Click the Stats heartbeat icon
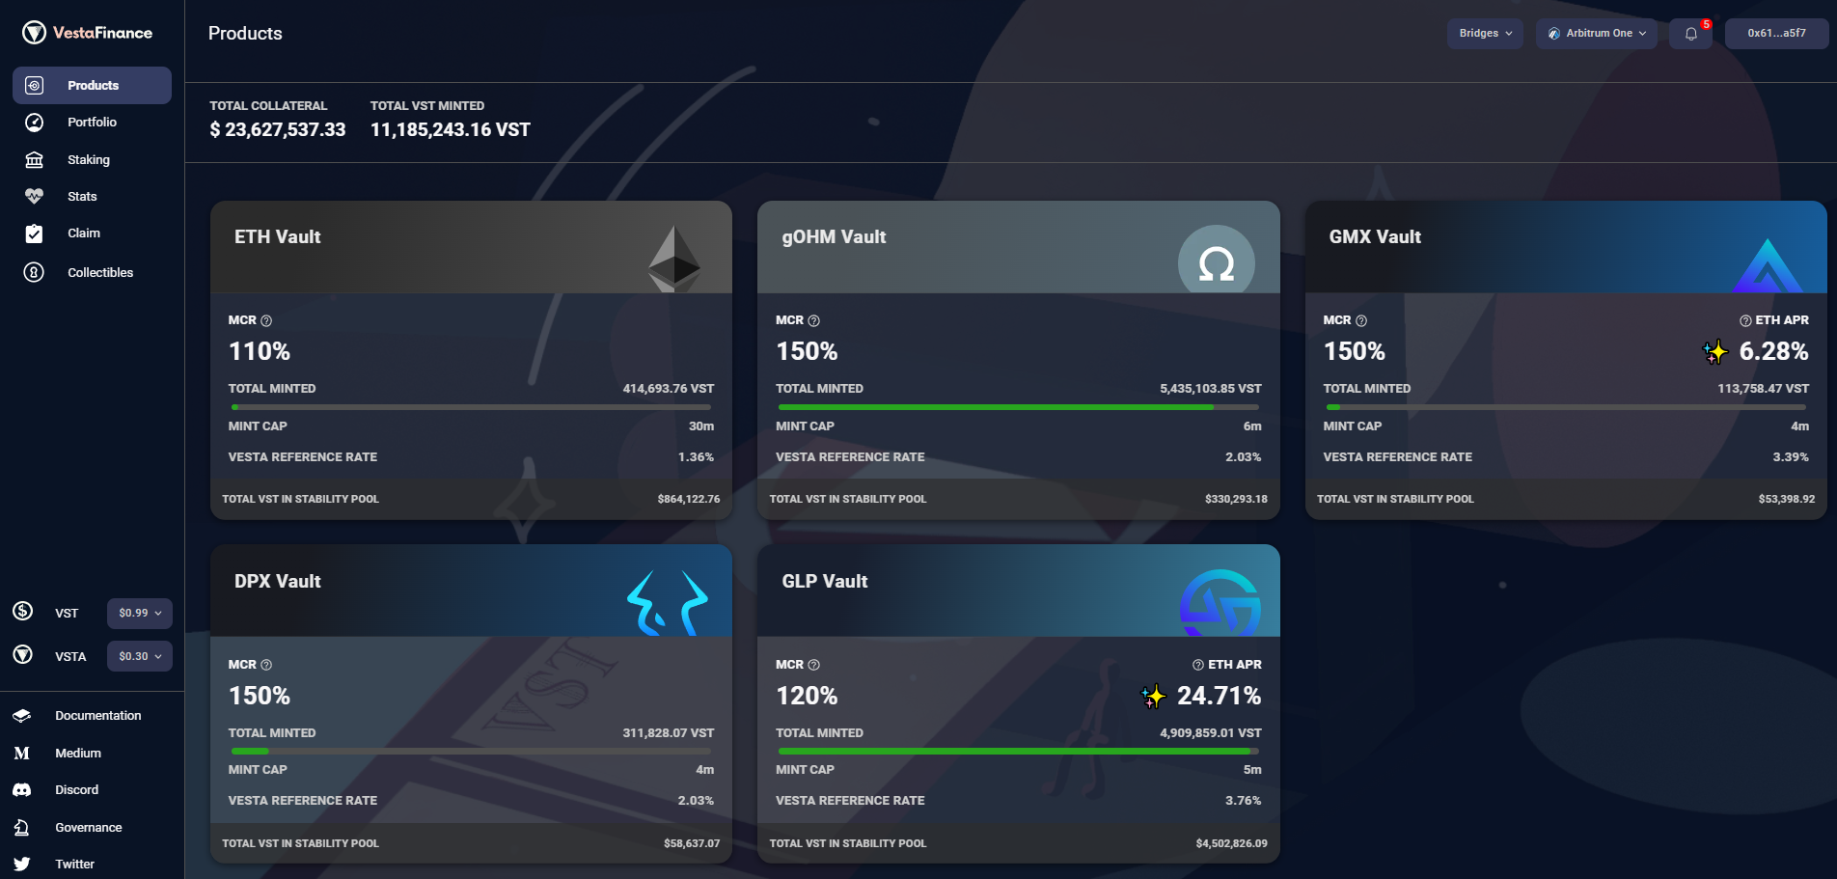This screenshot has width=1837, height=879. coord(34,196)
